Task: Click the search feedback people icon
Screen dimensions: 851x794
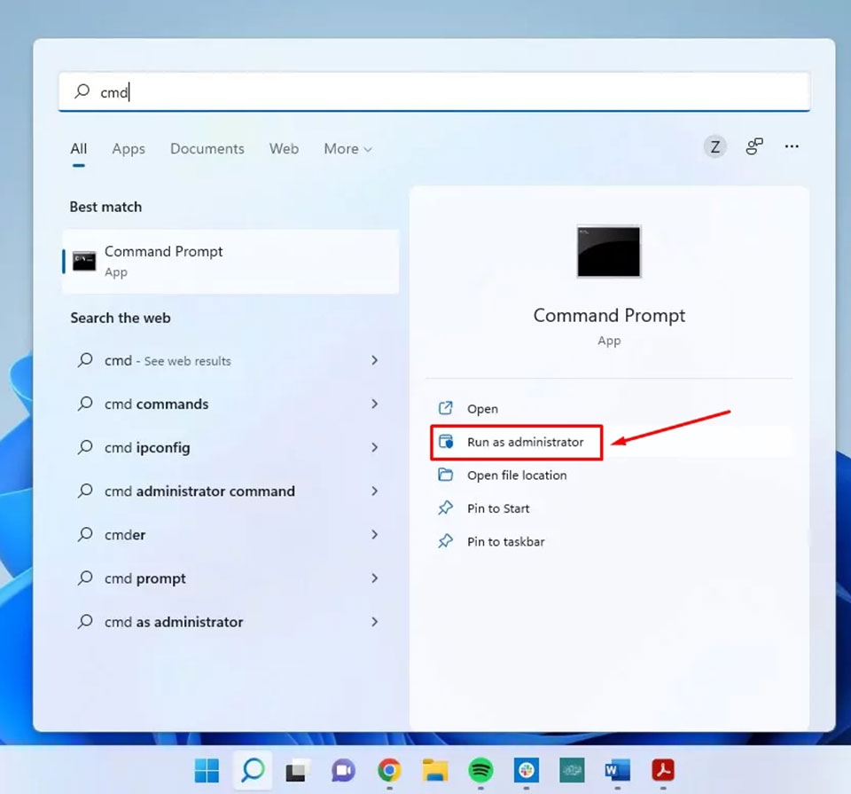Action: 753,146
